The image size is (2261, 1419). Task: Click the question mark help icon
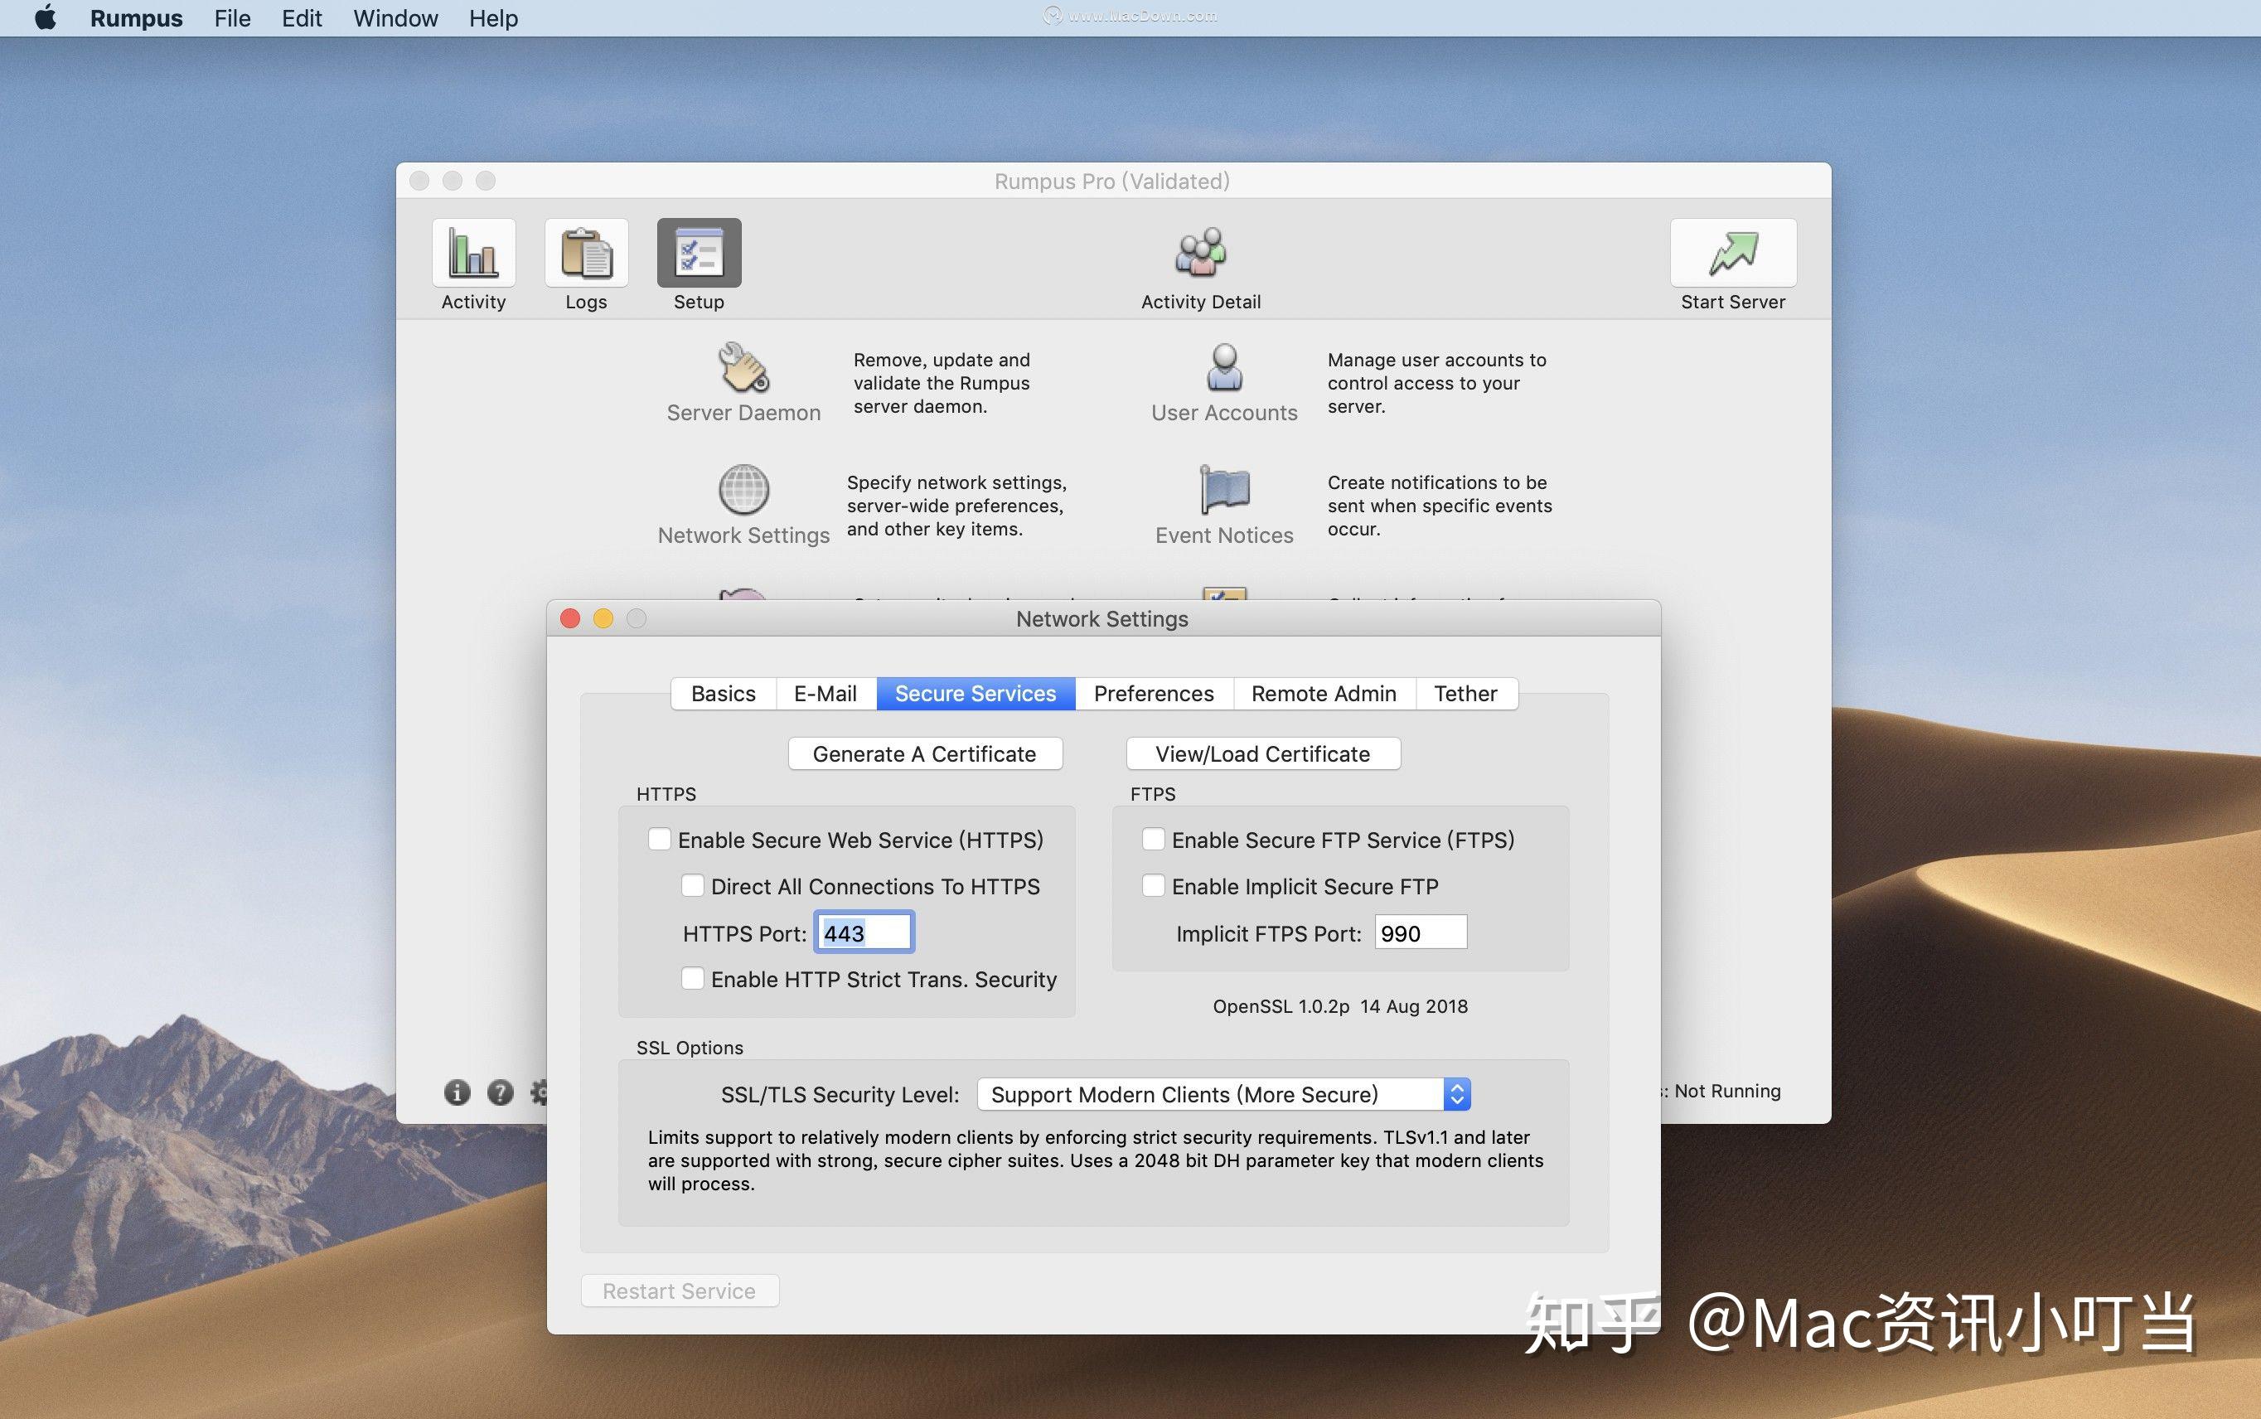500,1092
